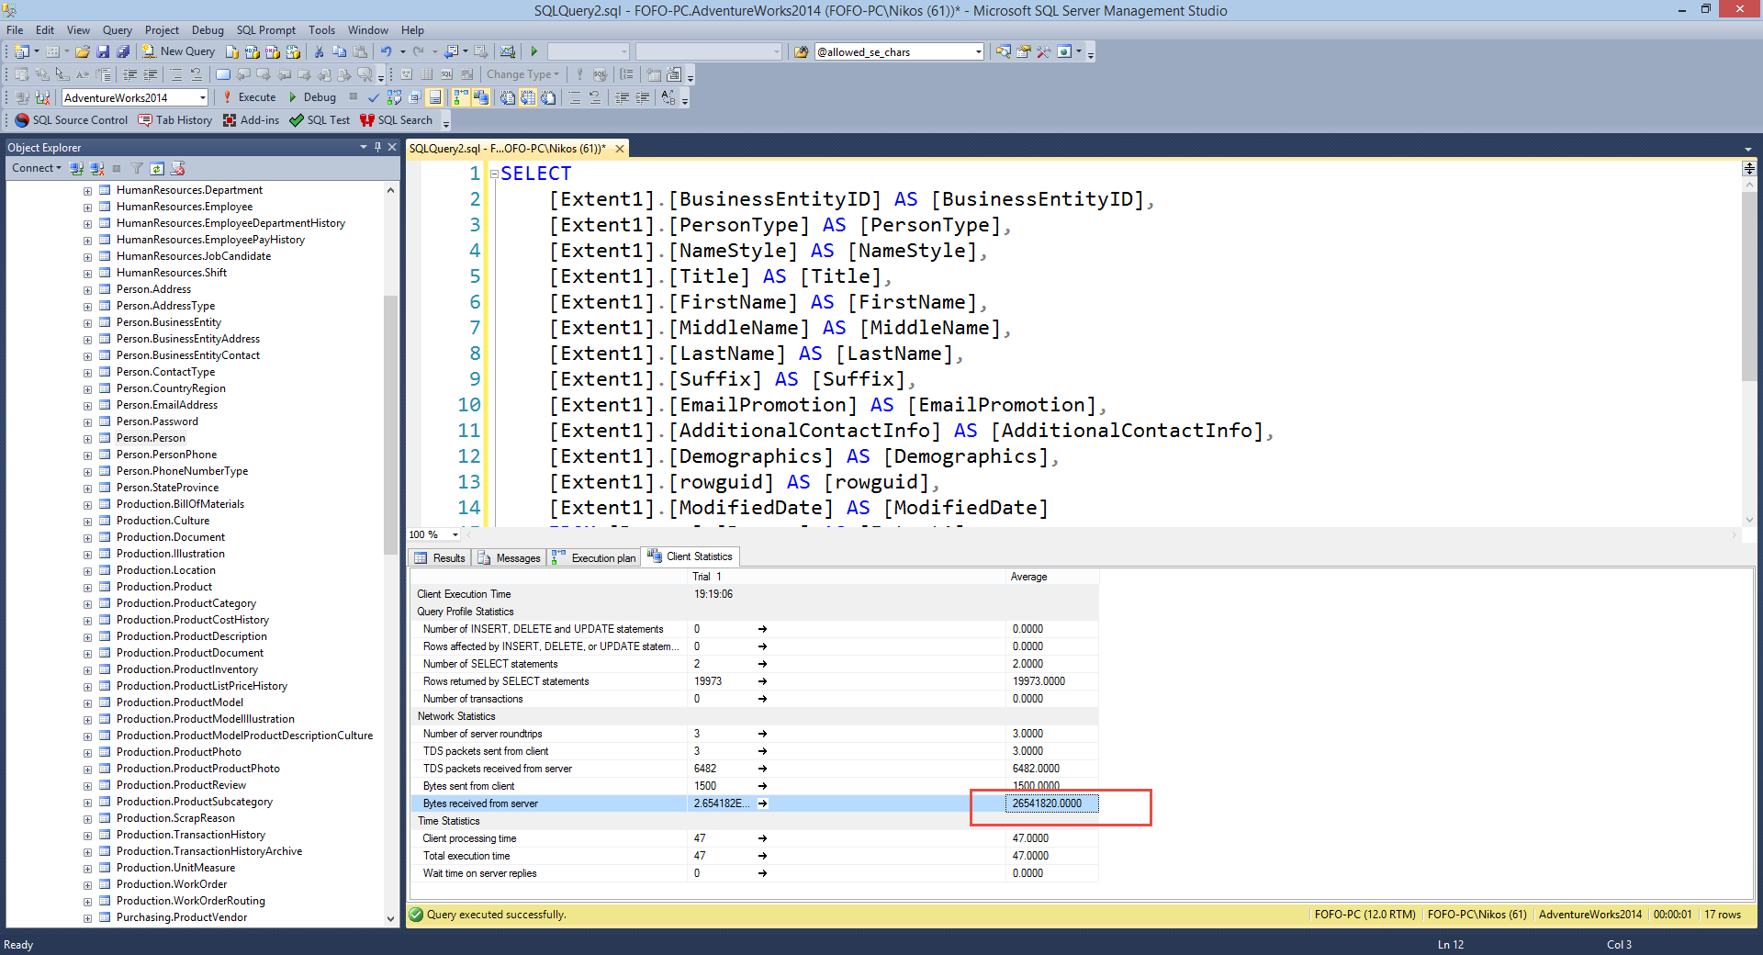Click the Cut scissors icon
The image size is (1763, 955).
click(319, 51)
